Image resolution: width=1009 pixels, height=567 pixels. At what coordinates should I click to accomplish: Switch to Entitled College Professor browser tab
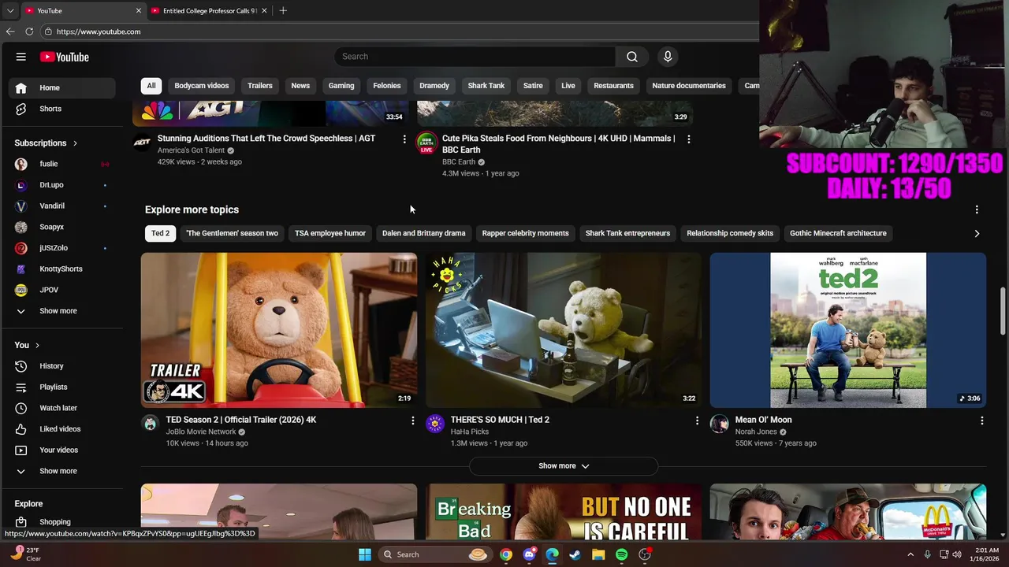tap(209, 10)
